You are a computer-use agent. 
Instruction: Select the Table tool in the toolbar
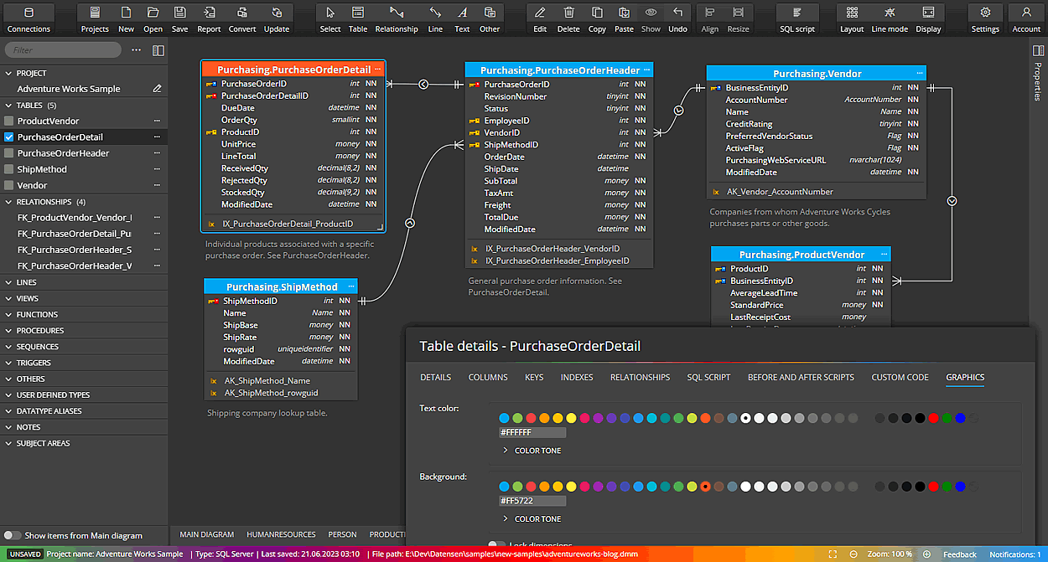click(x=357, y=17)
